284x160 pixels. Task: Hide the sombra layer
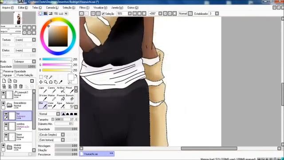(x=6, y=124)
